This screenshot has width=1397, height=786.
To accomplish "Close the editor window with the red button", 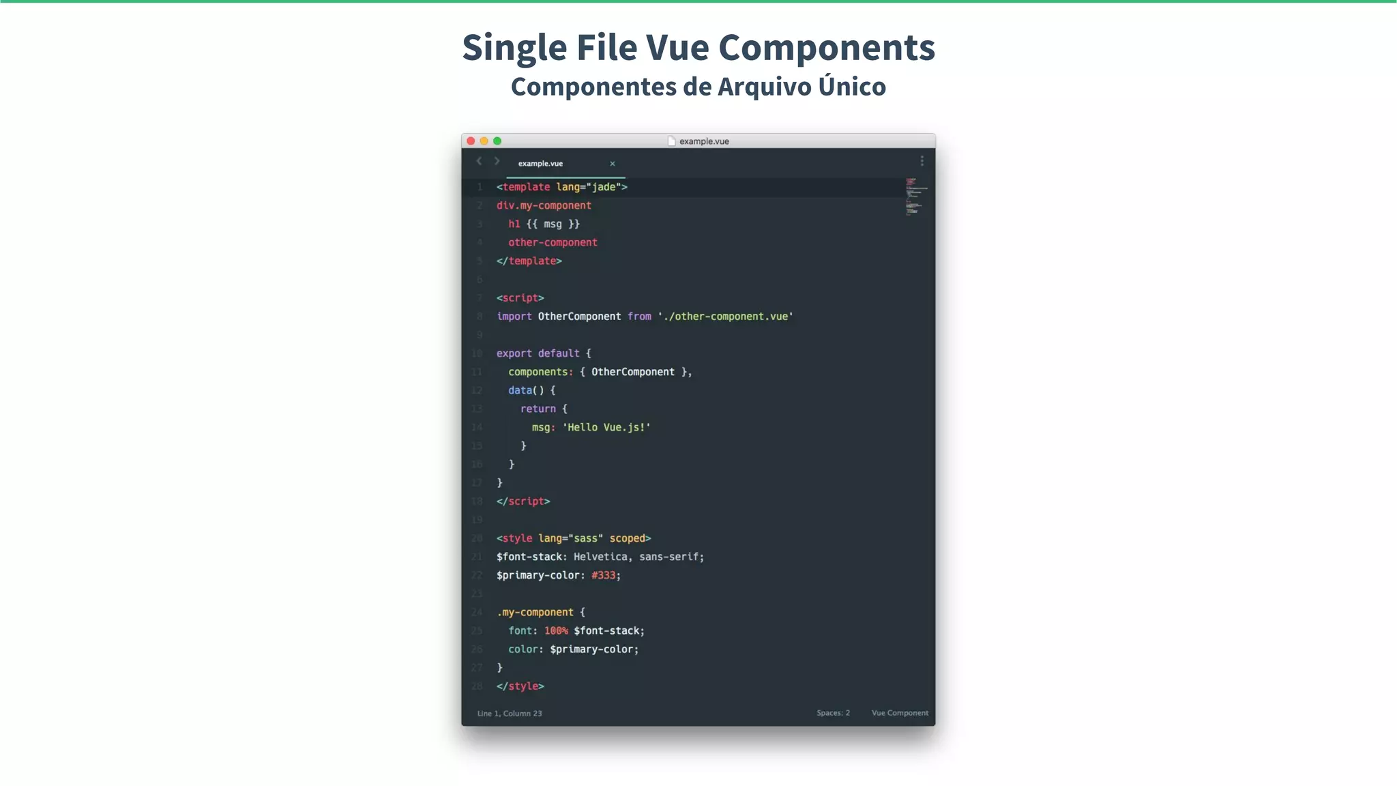I will pos(471,141).
